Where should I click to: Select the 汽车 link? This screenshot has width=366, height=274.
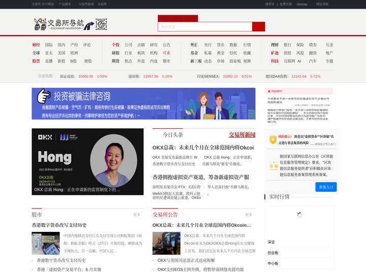click(313, 61)
